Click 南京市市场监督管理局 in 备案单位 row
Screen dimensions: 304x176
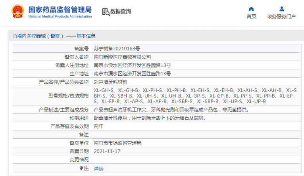[x=117, y=143]
